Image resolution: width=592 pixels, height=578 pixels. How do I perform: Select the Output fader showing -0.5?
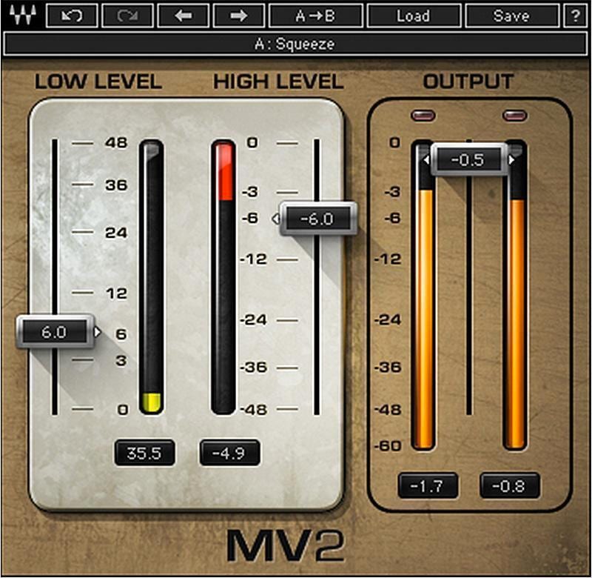[x=471, y=160]
